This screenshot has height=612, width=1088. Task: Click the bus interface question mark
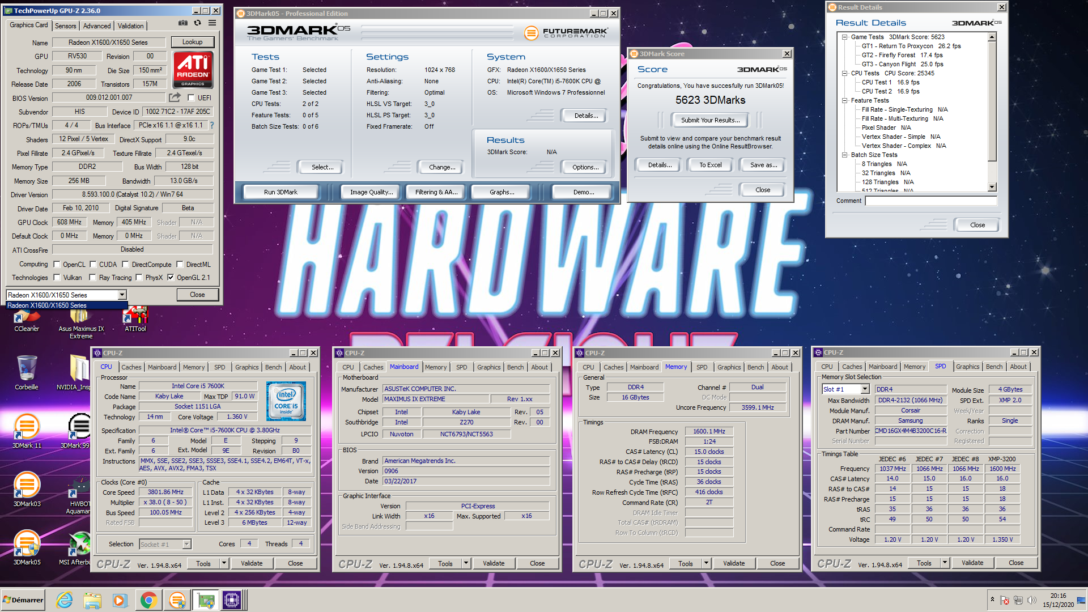212,125
